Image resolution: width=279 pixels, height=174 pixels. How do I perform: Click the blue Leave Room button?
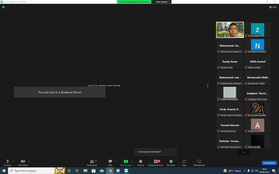click(x=269, y=163)
